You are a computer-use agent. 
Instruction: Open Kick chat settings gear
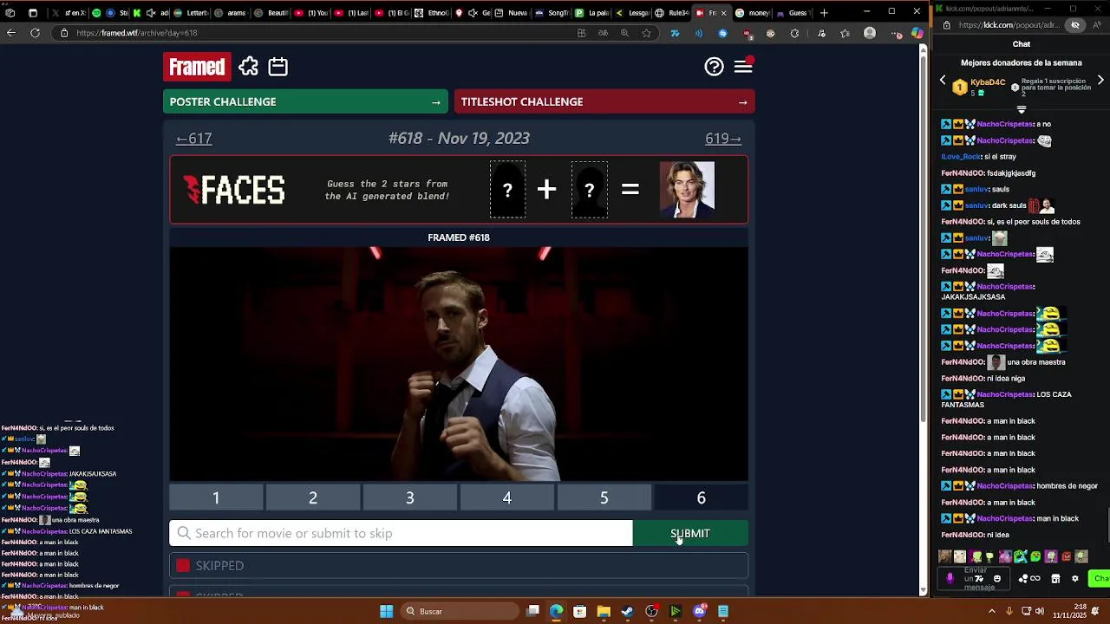(x=1075, y=579)
